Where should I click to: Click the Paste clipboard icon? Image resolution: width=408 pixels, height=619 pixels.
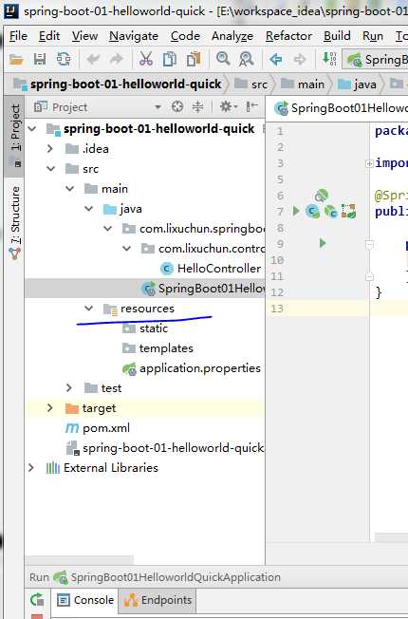[194, 59]
